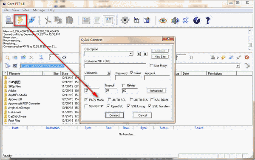The height and width of the screenshot is (160, 255).
Task: Select the Foxit Files folder
Action: coord(14,121)
